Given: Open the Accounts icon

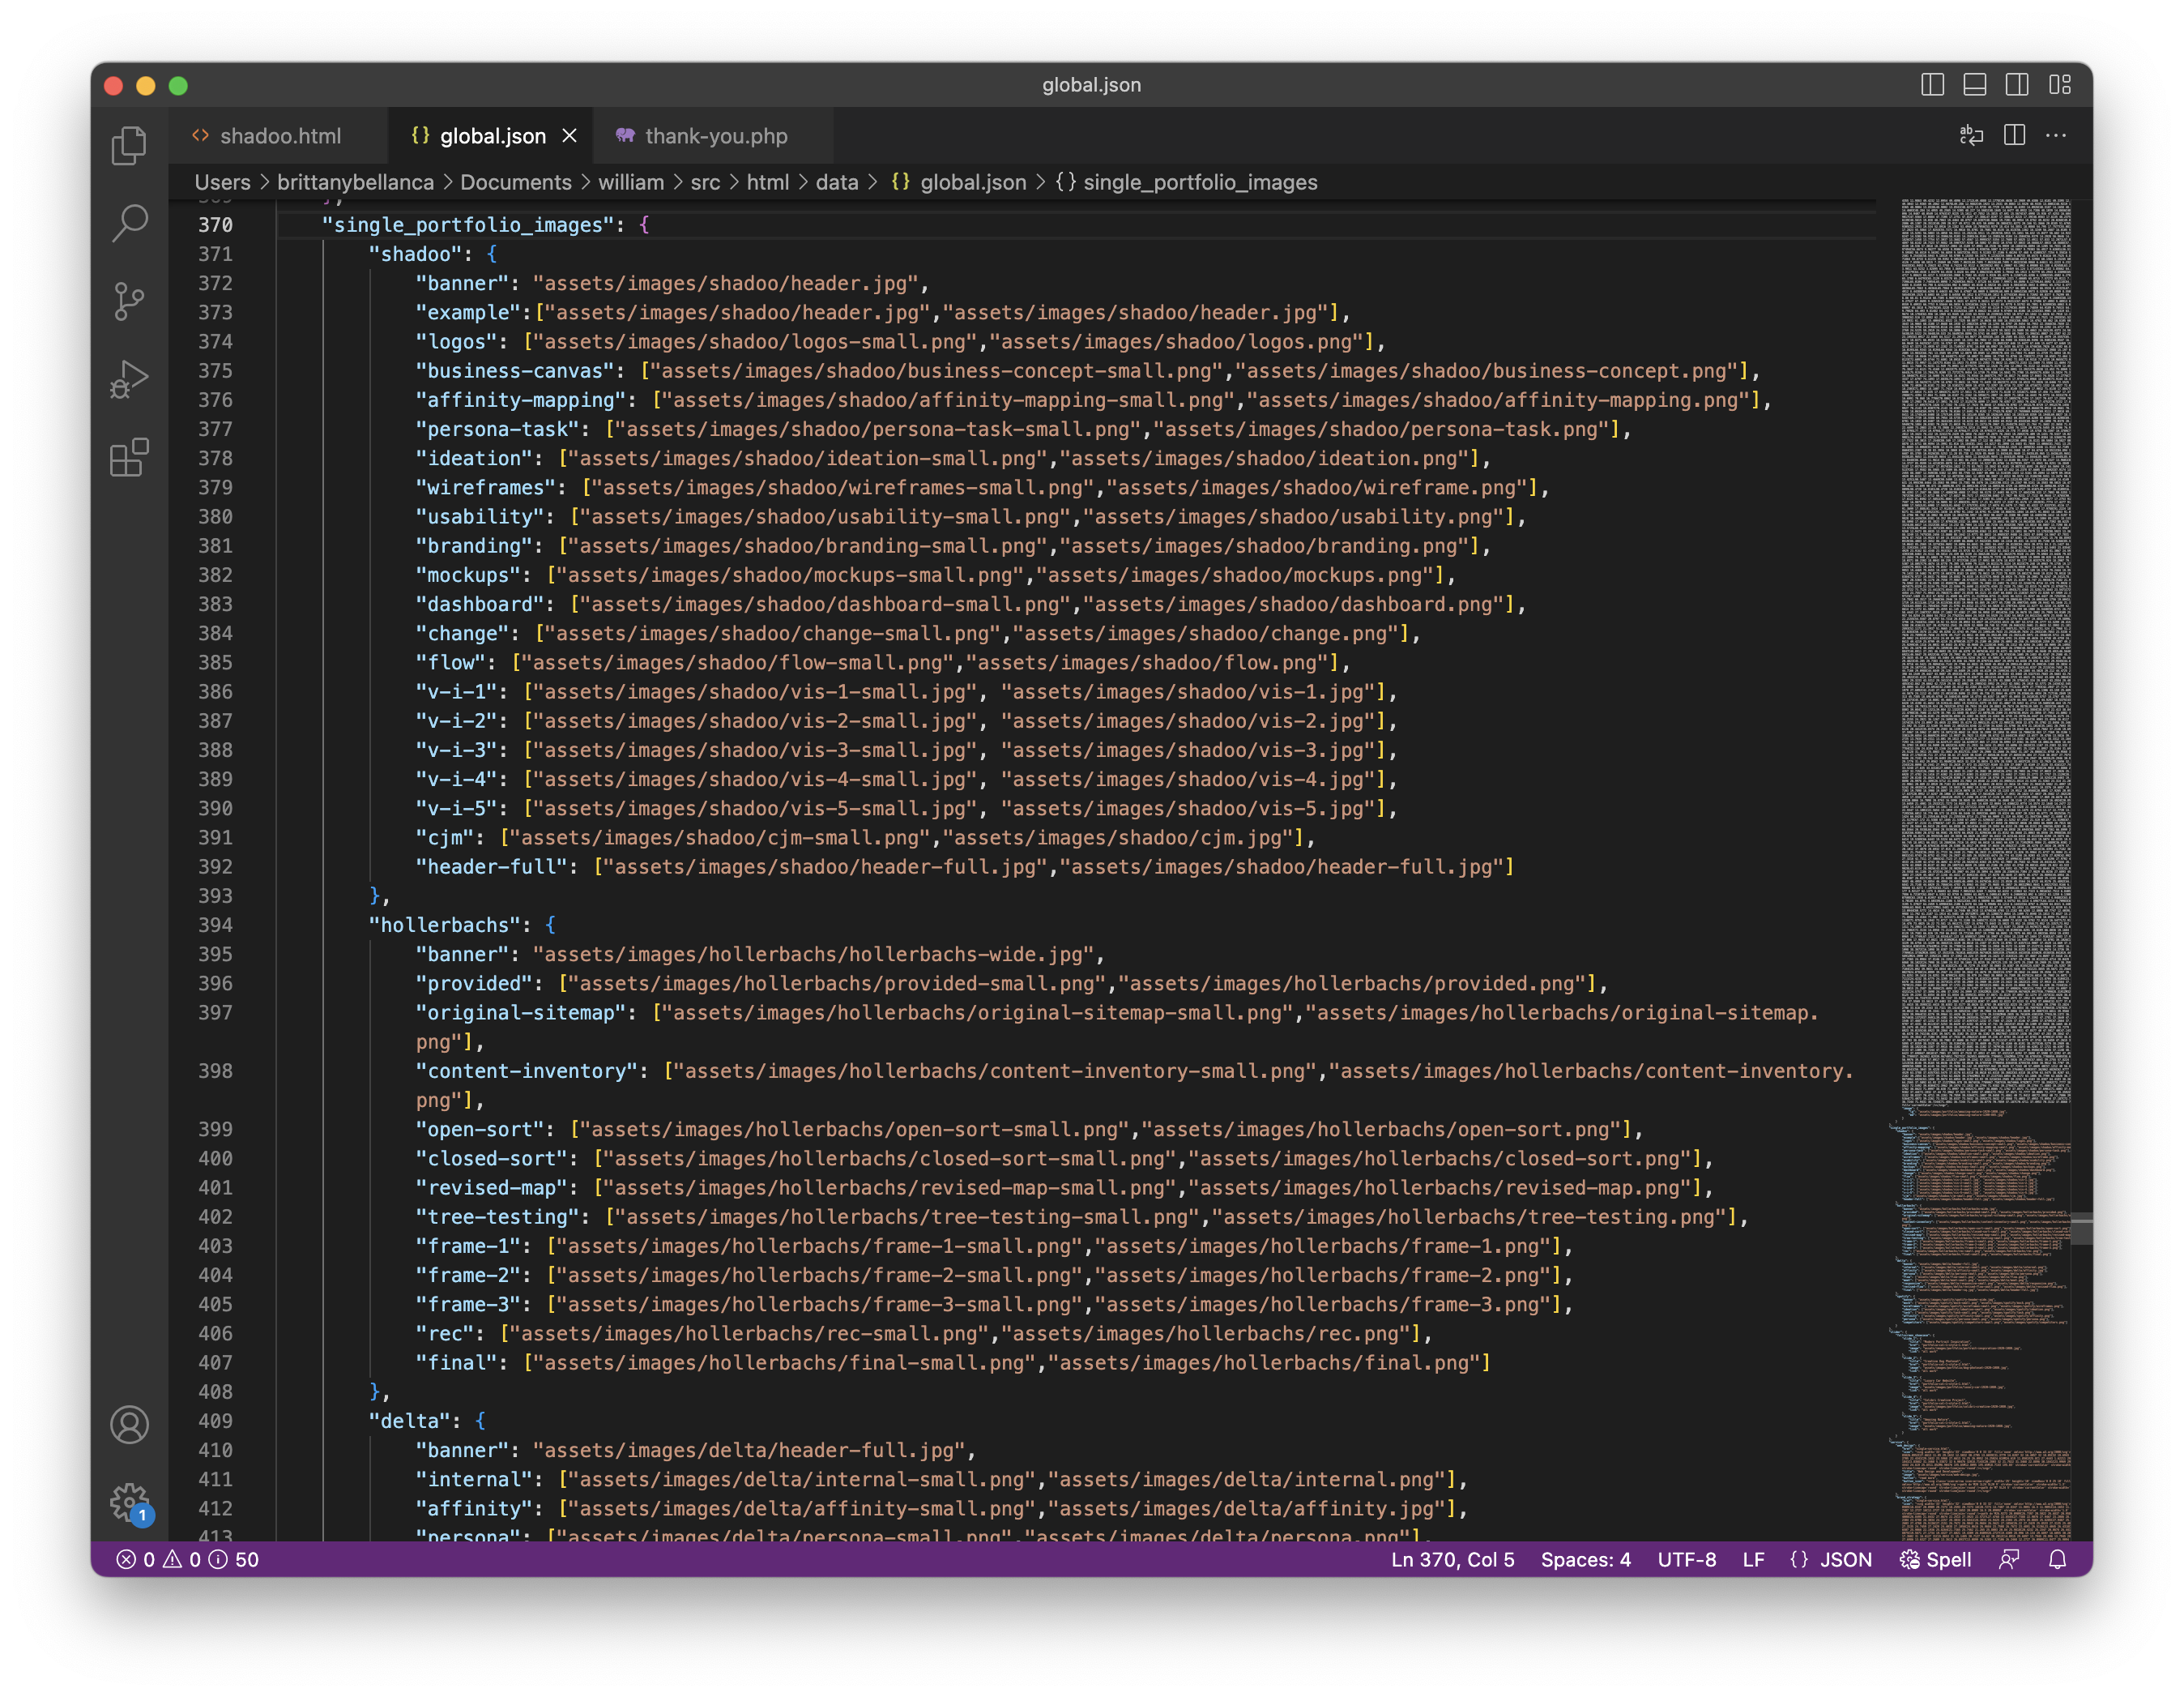Looking at the screenshot, I should (x=129, y=1424).
